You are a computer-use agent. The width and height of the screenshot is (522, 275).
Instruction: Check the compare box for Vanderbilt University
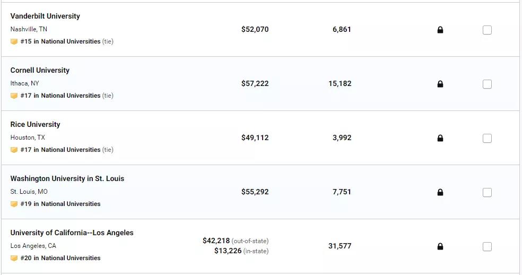coord(487,30)
